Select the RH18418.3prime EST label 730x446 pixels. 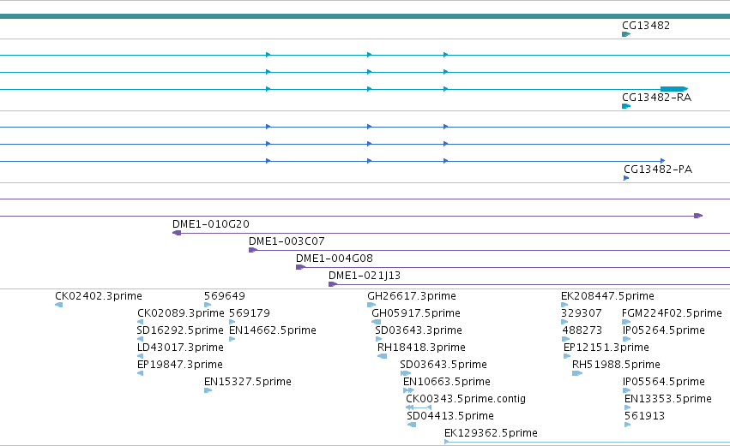[x=421, y=348]
